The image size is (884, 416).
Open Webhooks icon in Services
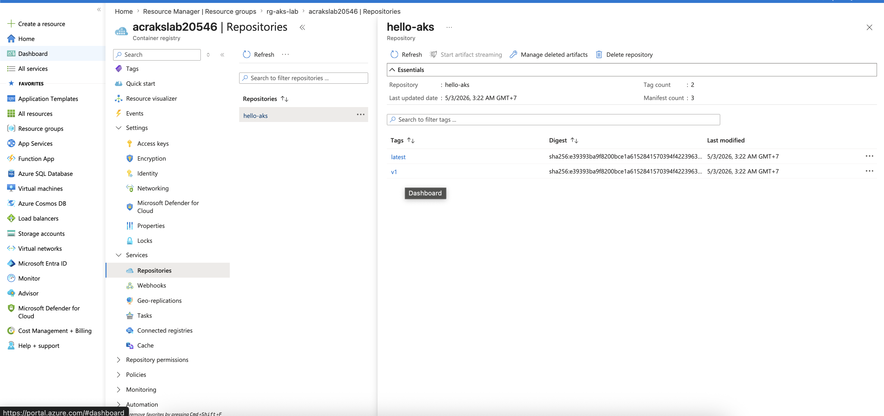129,285
